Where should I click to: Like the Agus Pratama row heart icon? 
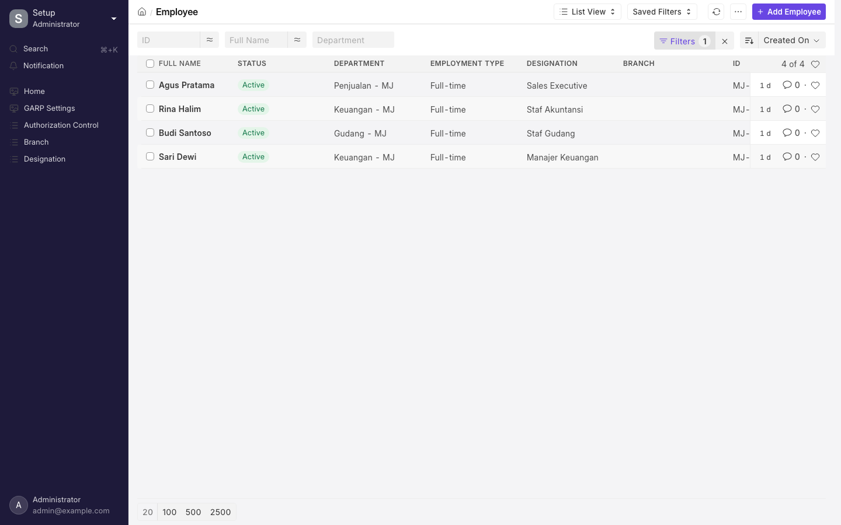[815, 85]
